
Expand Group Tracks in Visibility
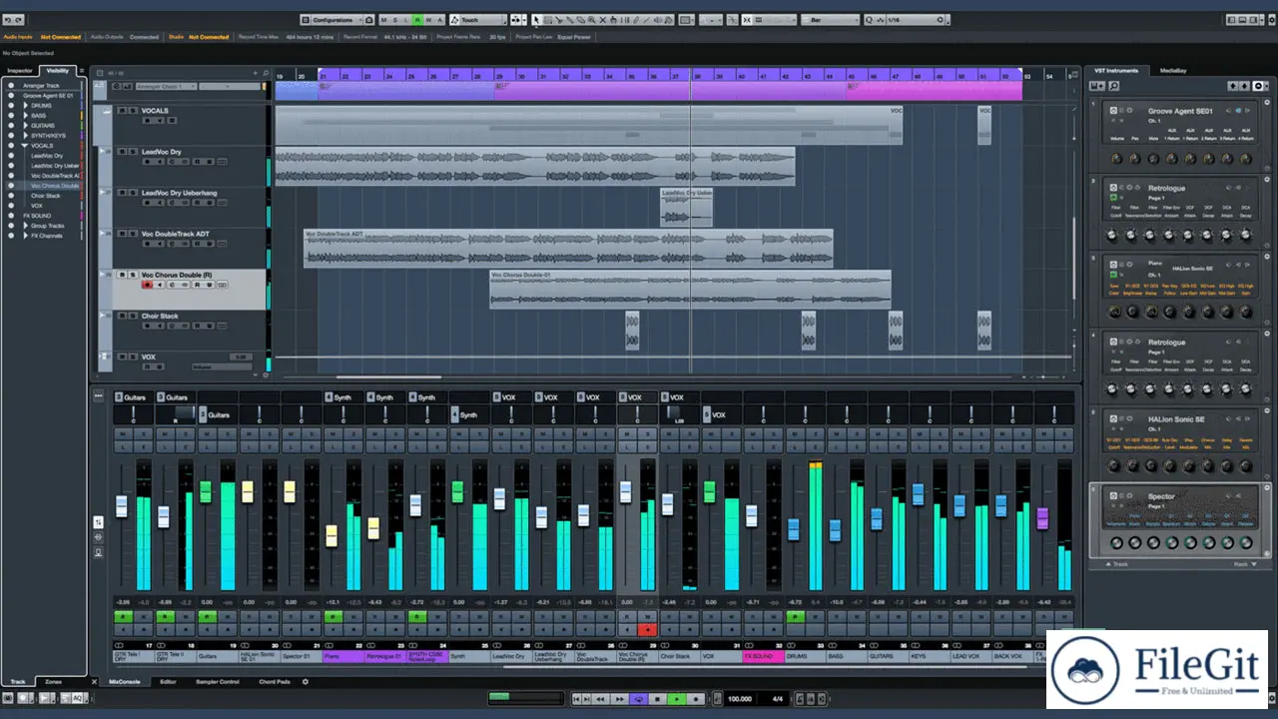(26, 226)
